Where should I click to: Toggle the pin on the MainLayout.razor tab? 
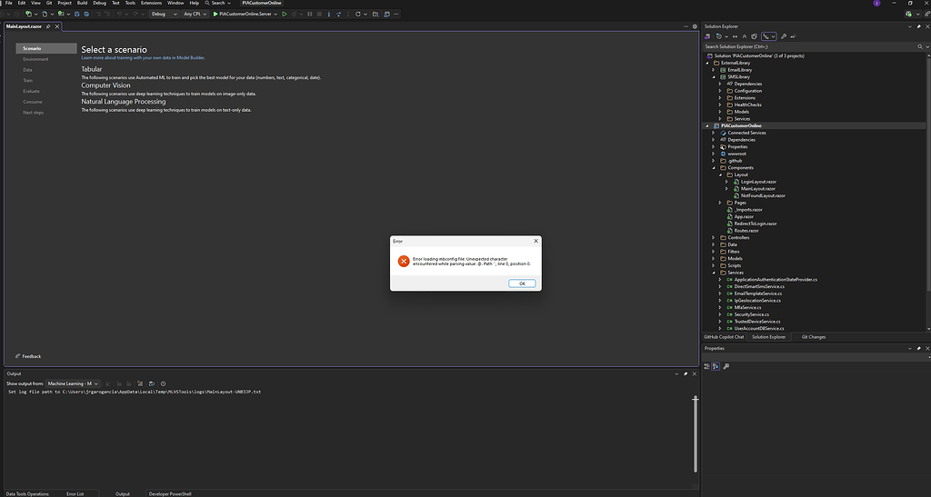click(x=48, y=27)
